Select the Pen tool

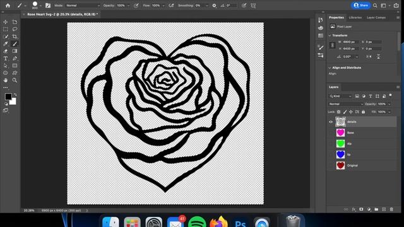(15, 59)
